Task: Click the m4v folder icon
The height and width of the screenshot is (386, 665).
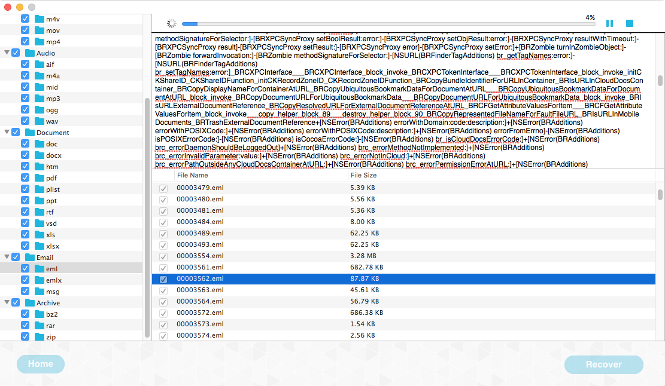Action: click(40, 19)
